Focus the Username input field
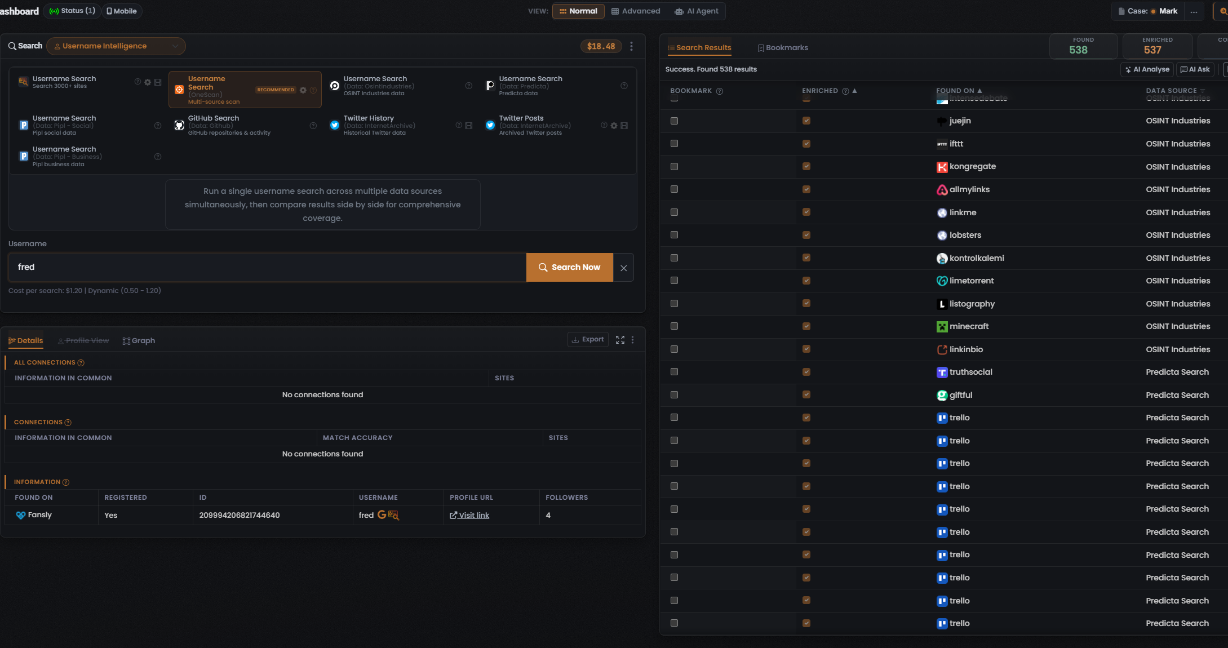Viewport: 1228px width, 648px height. (x=267, y=268)
